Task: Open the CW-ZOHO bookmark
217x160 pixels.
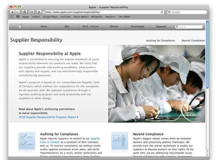Action: (x=124, y=17)
